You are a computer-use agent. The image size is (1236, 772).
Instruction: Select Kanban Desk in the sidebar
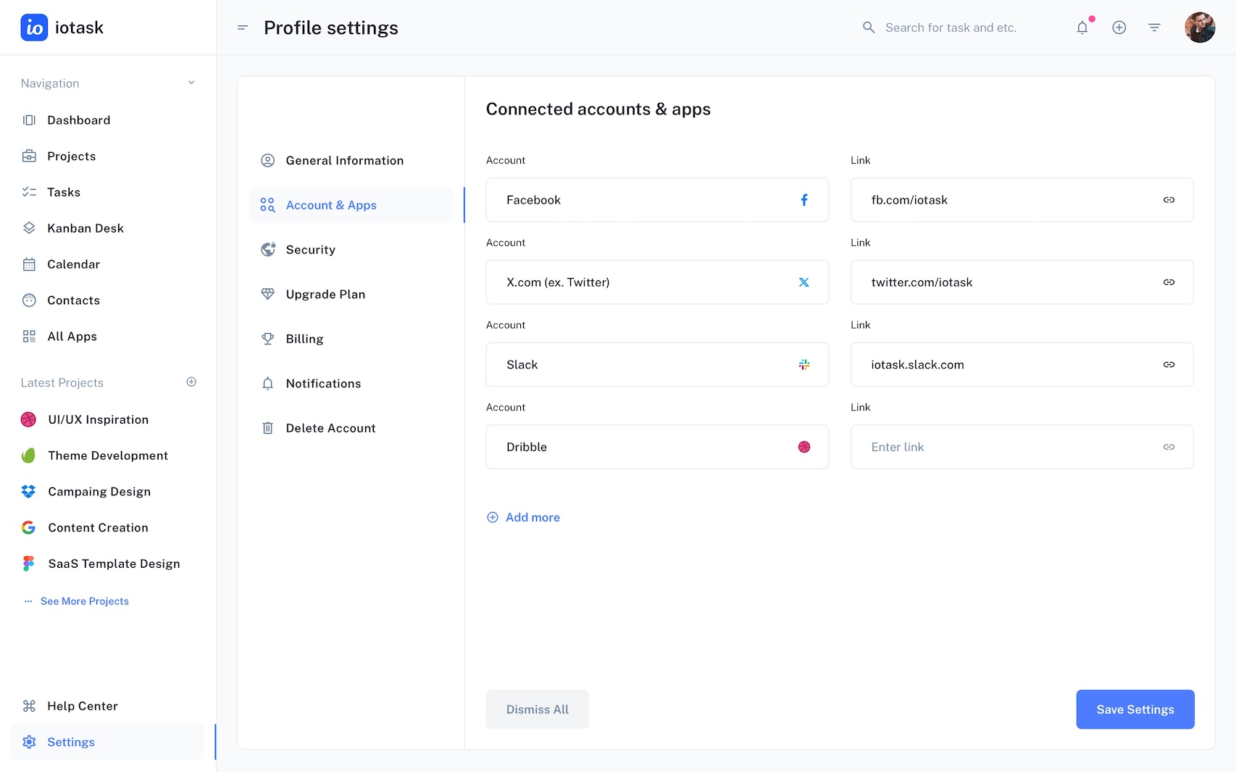click(x=85, y=228)
